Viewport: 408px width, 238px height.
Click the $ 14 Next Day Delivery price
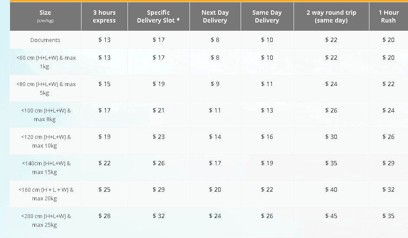[x=215, y=137]
